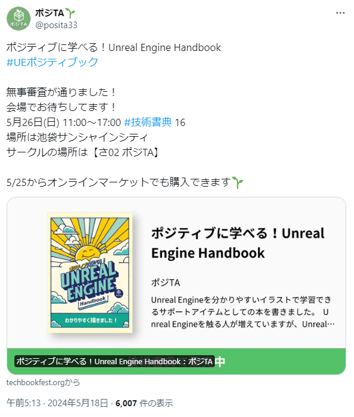Click the 6,007 件の表示 view count
This screenshot has width=354, height=417.
click(x=144, y=403)
